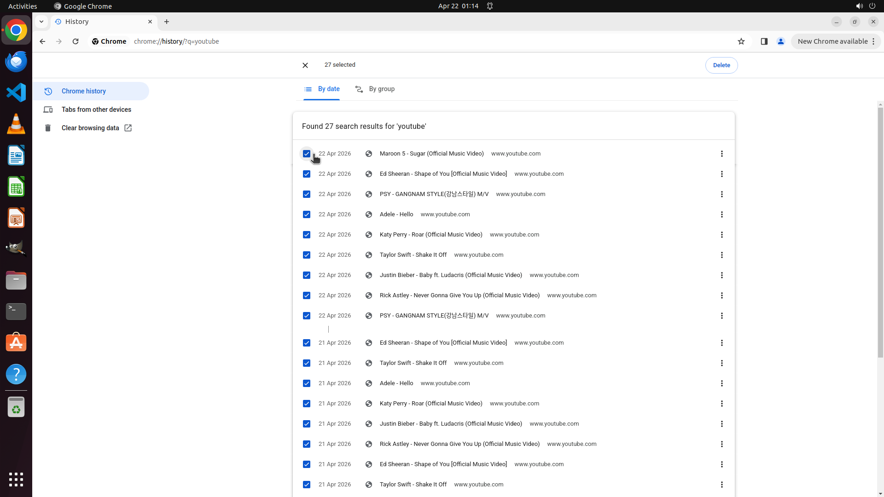
Task: Switch to the By group tab
Action: pyautogui.click(x=375, y=89)
